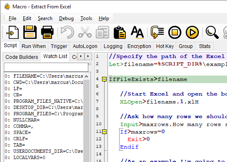Open the File menu
The height and width of the screenshot is (162, 227).
12,18
